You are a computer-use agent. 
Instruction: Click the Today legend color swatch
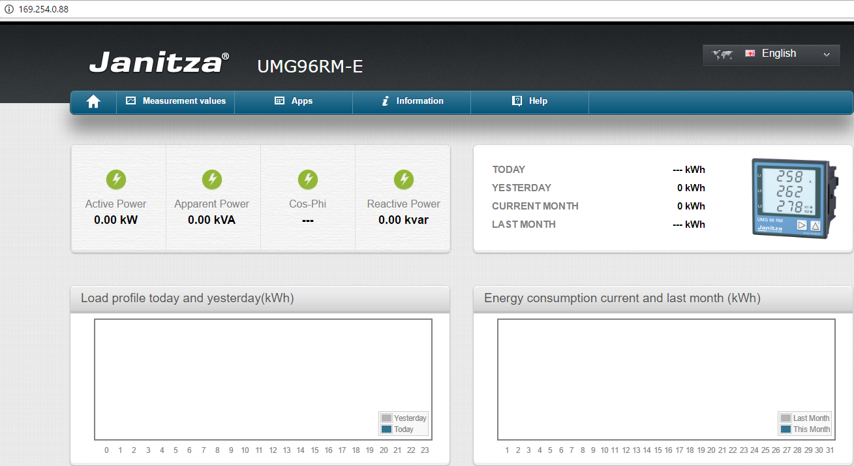point(386,429)
